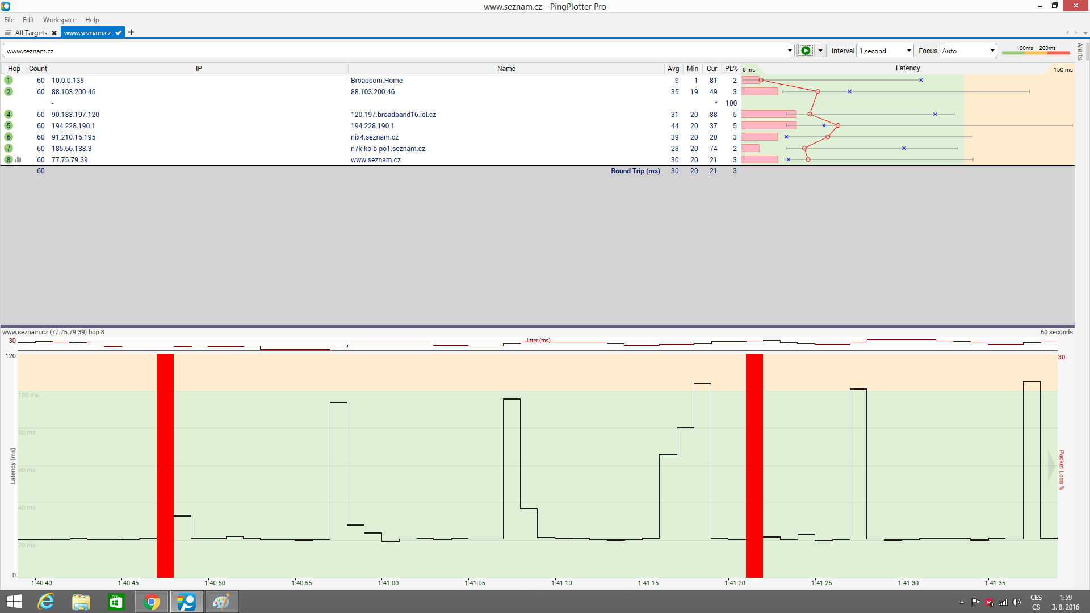Close the All Targets tab
The width and height of the screenshot is (1090, 613).
point(54,33)
